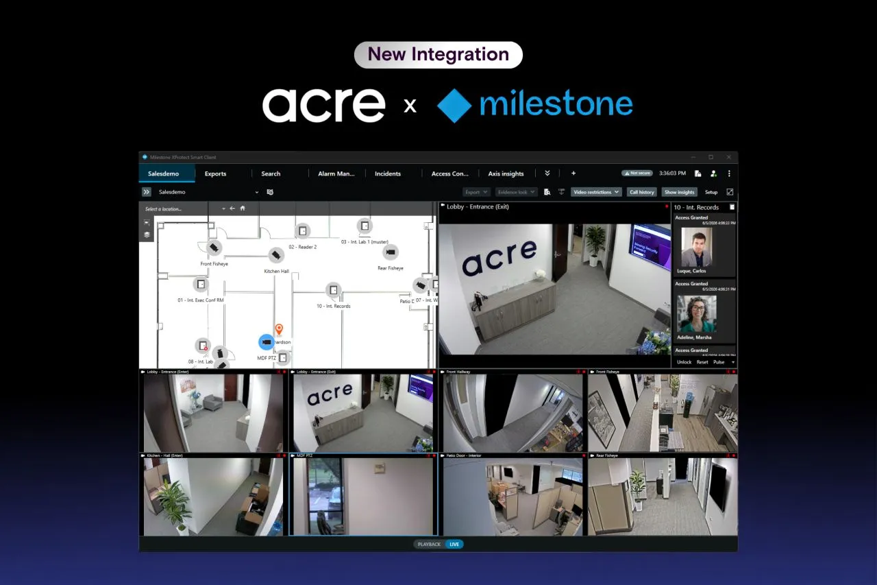The image size is (877, 585).
Task: Click the card icon in 10 - Int. Records header
Action: click(732, 206)
